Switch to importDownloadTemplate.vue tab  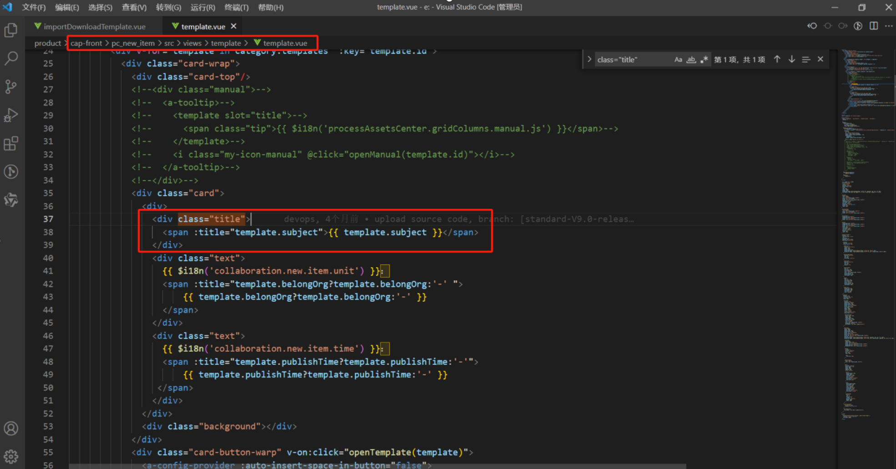95,27
